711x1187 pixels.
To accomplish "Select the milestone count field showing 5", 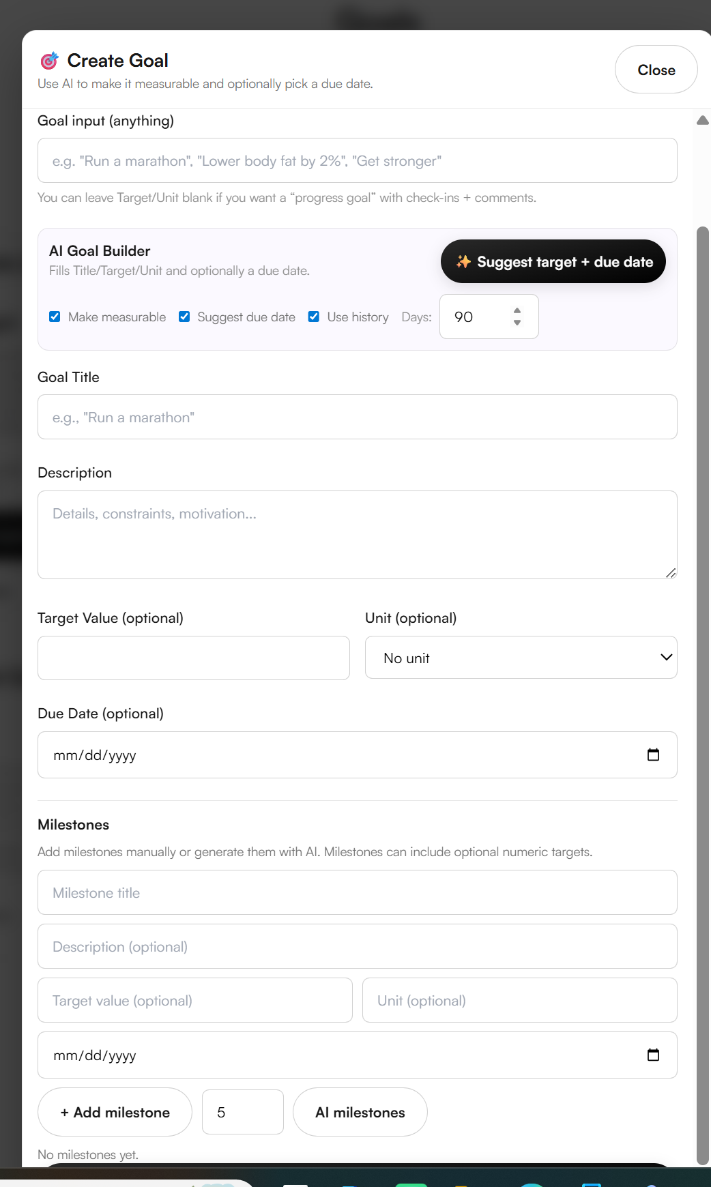I will (x=242, y=1112).
